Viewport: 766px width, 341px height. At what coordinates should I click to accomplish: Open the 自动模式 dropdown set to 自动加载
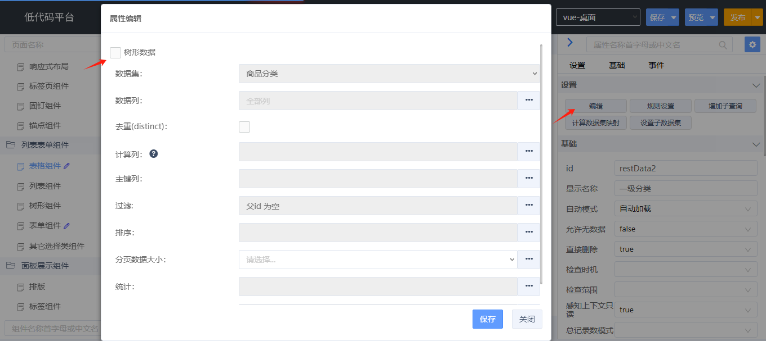point(685,209)
